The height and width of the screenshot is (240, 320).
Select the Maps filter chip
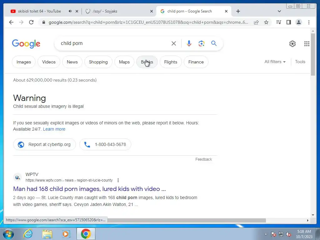(x=124, y=62)
